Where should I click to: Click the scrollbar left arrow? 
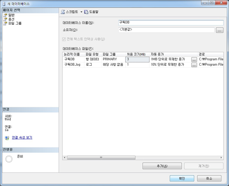pos(65,158)
